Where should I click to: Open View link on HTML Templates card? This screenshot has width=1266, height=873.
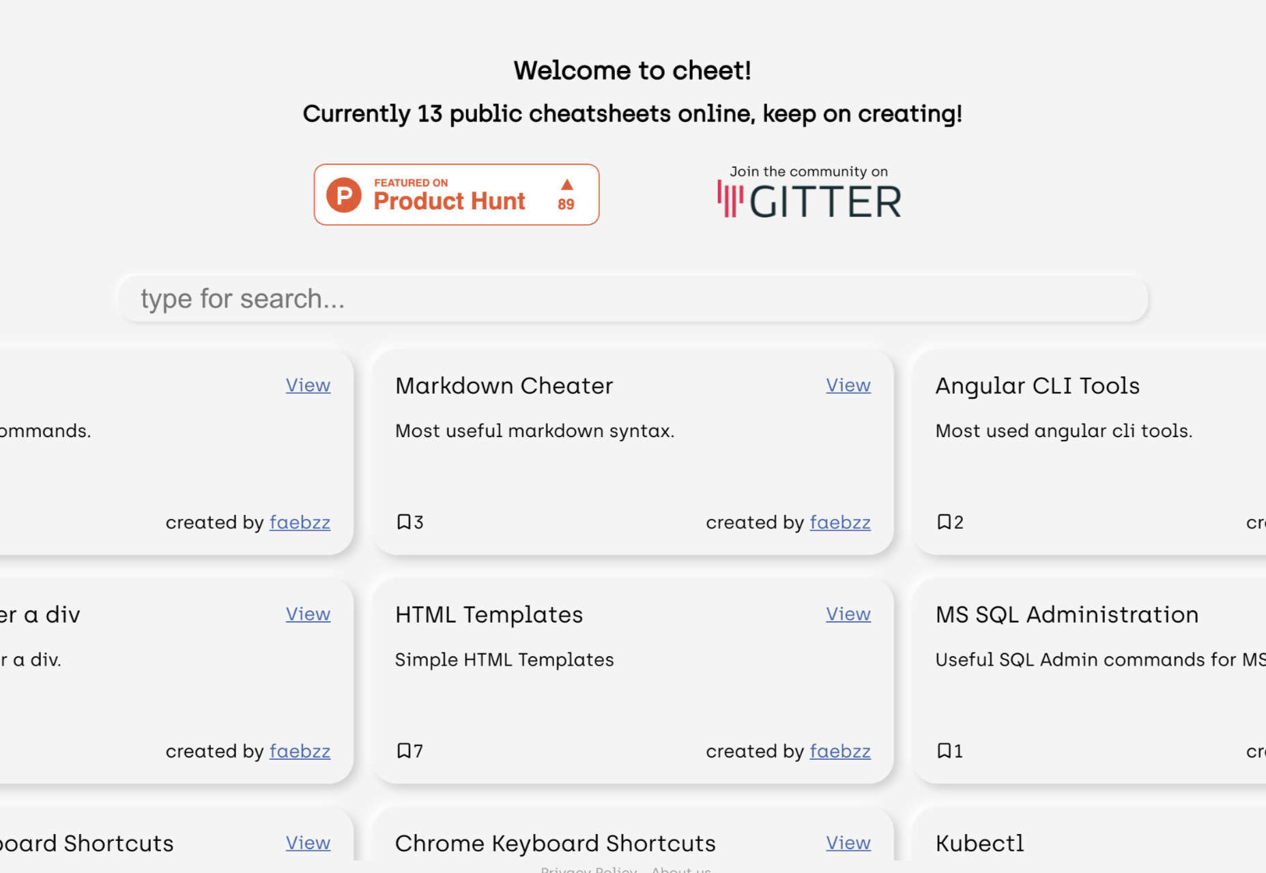(848, 615)
